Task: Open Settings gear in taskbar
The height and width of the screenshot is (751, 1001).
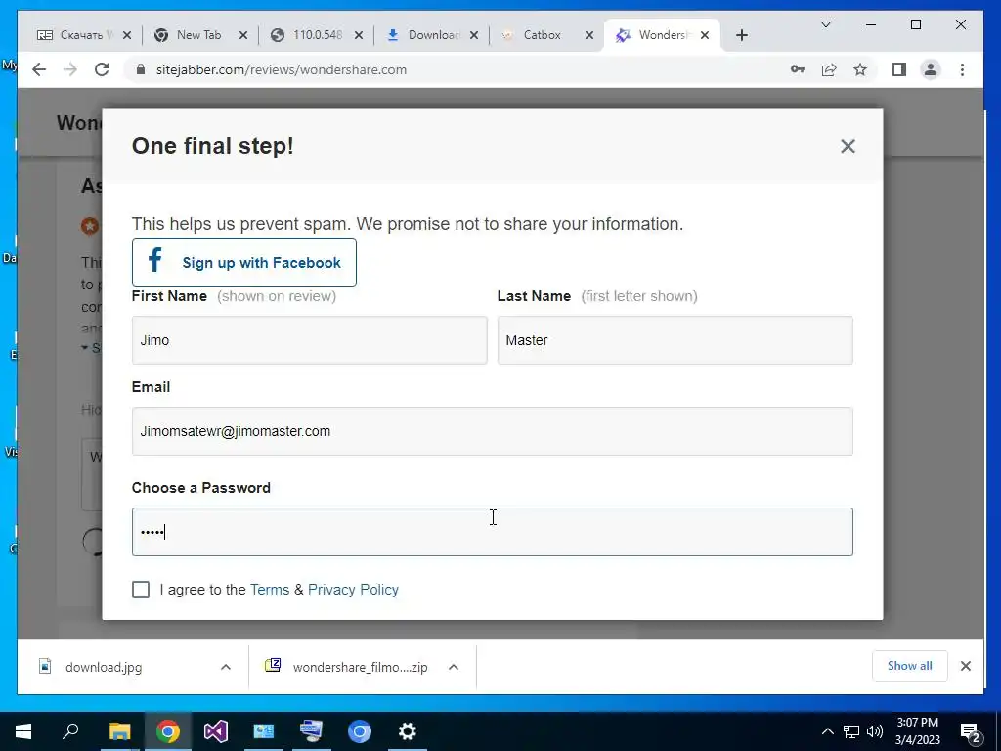Action: point(408,730)
